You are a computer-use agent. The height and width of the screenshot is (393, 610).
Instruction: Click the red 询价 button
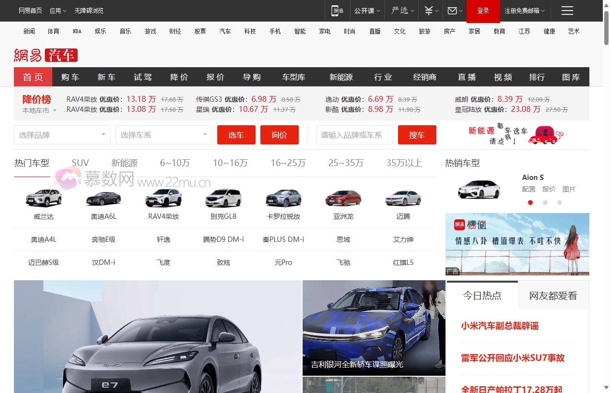[x=280, y=135]
